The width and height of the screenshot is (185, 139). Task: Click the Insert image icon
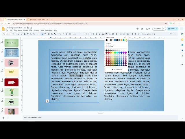click(49, 34)
